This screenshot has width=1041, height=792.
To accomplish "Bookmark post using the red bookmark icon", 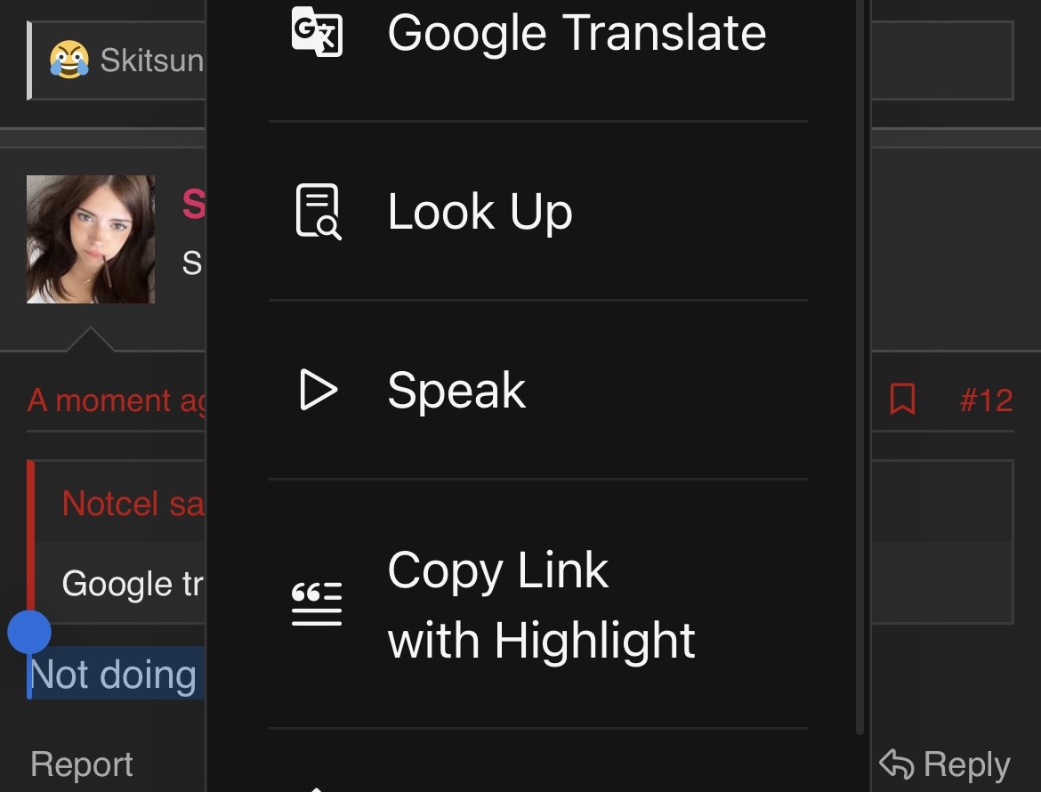I will pos(902,400).
